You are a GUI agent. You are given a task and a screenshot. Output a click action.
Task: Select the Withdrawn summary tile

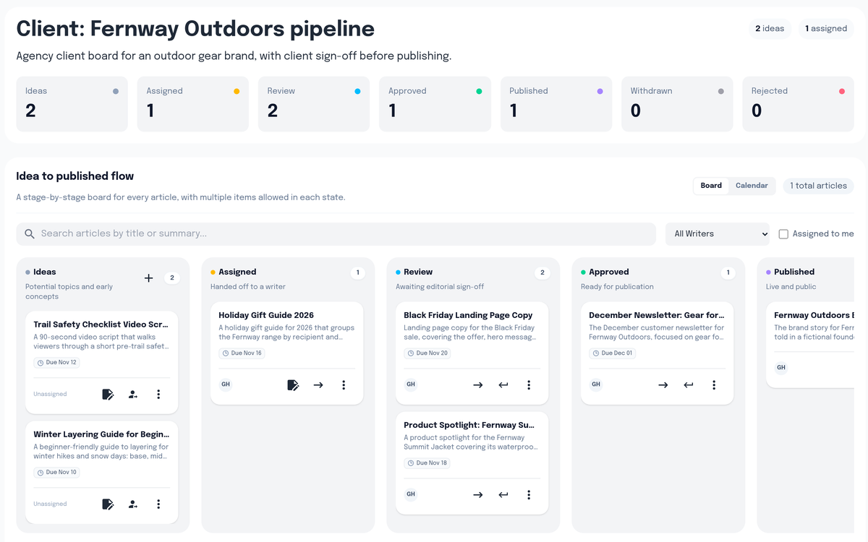coord(677,104)
